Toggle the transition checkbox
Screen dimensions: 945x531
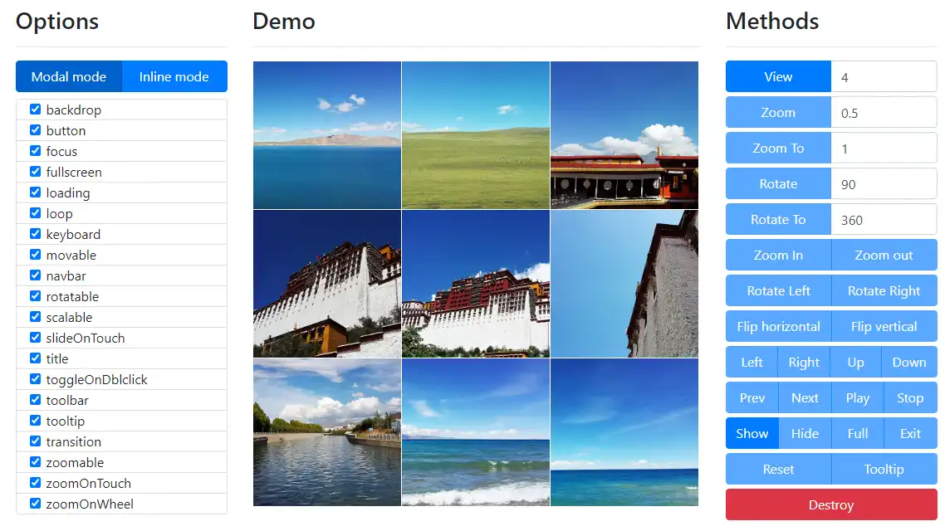(x=36, y=442)
